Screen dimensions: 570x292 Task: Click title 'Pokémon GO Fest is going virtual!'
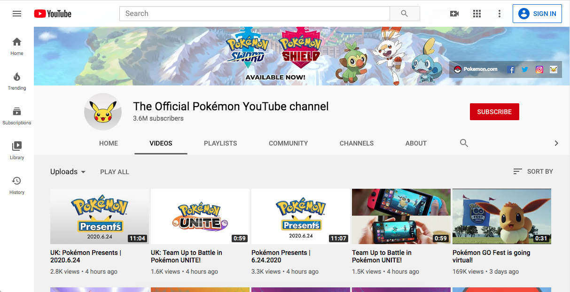coord(492,256)
